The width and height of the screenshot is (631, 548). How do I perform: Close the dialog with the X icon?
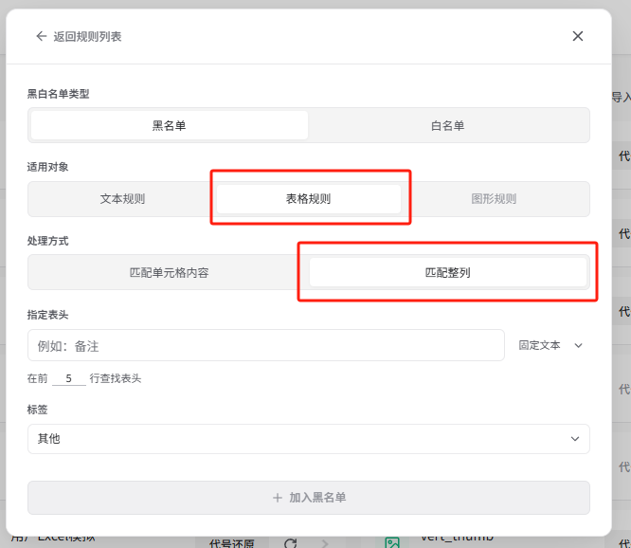[578, 36]
